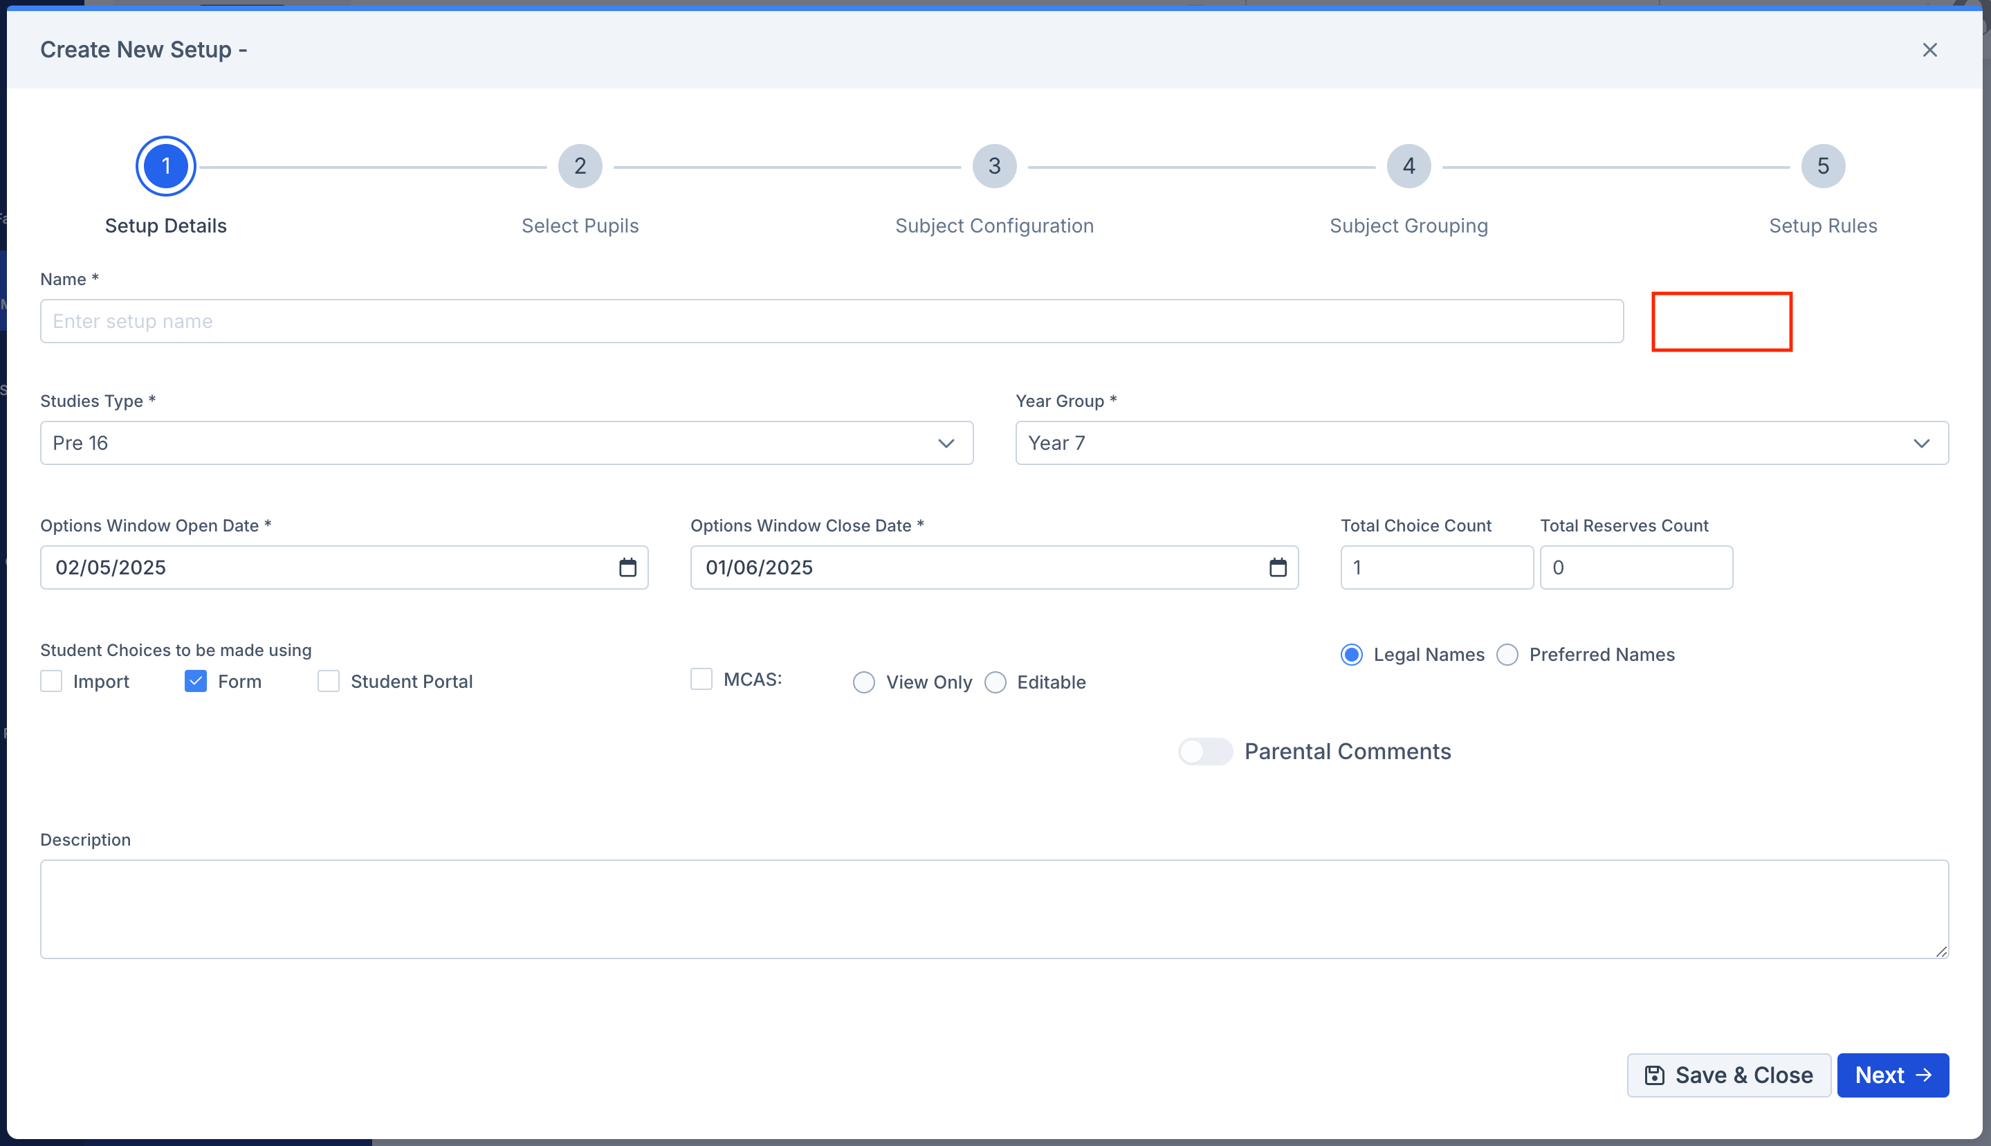The image size is (1991, 1146).
Task: Close the Create New Setup dialog
Action: pos(1929,50)
